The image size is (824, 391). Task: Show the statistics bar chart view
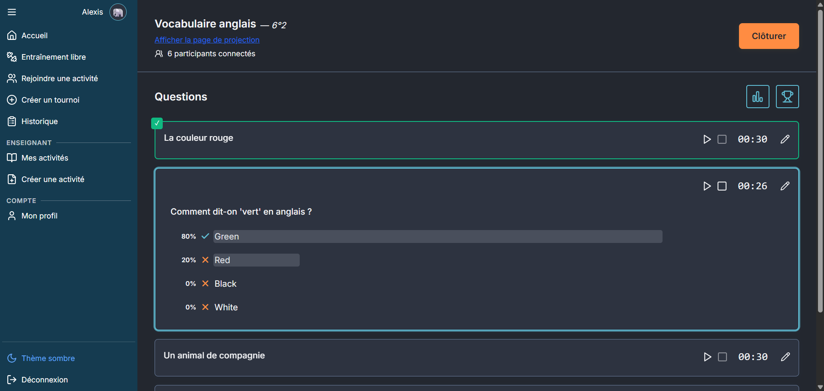[757, 97]
